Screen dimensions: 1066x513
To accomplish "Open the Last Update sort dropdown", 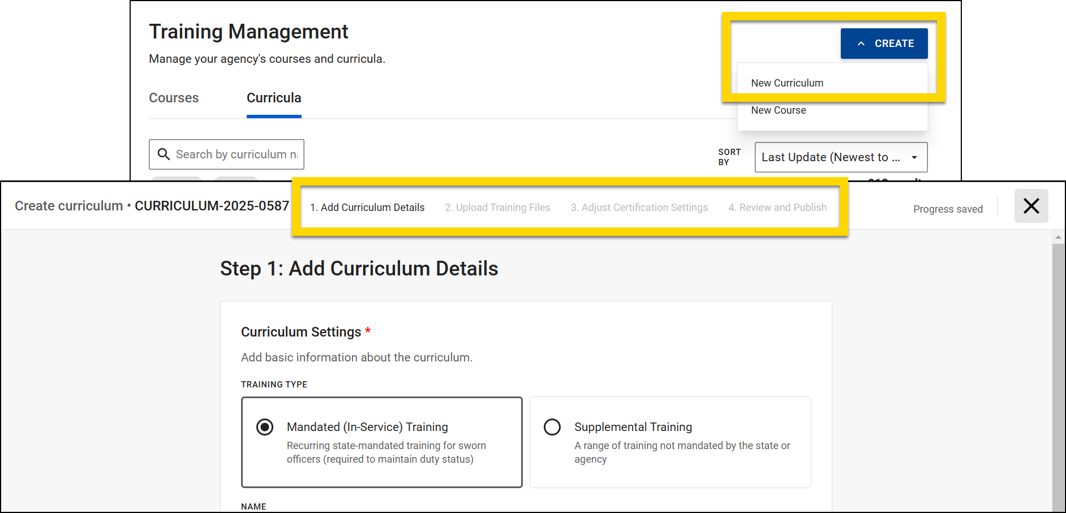I will (x=841, y=157).
